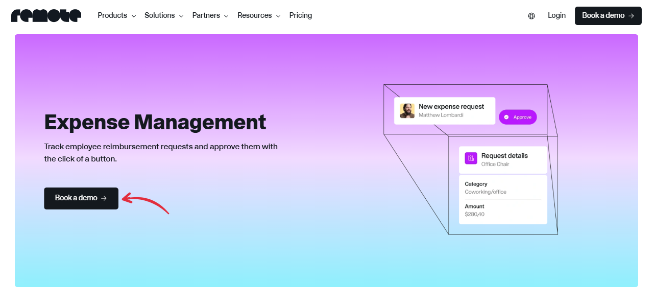Click the Expense Management heading

[x=155, y=122]
